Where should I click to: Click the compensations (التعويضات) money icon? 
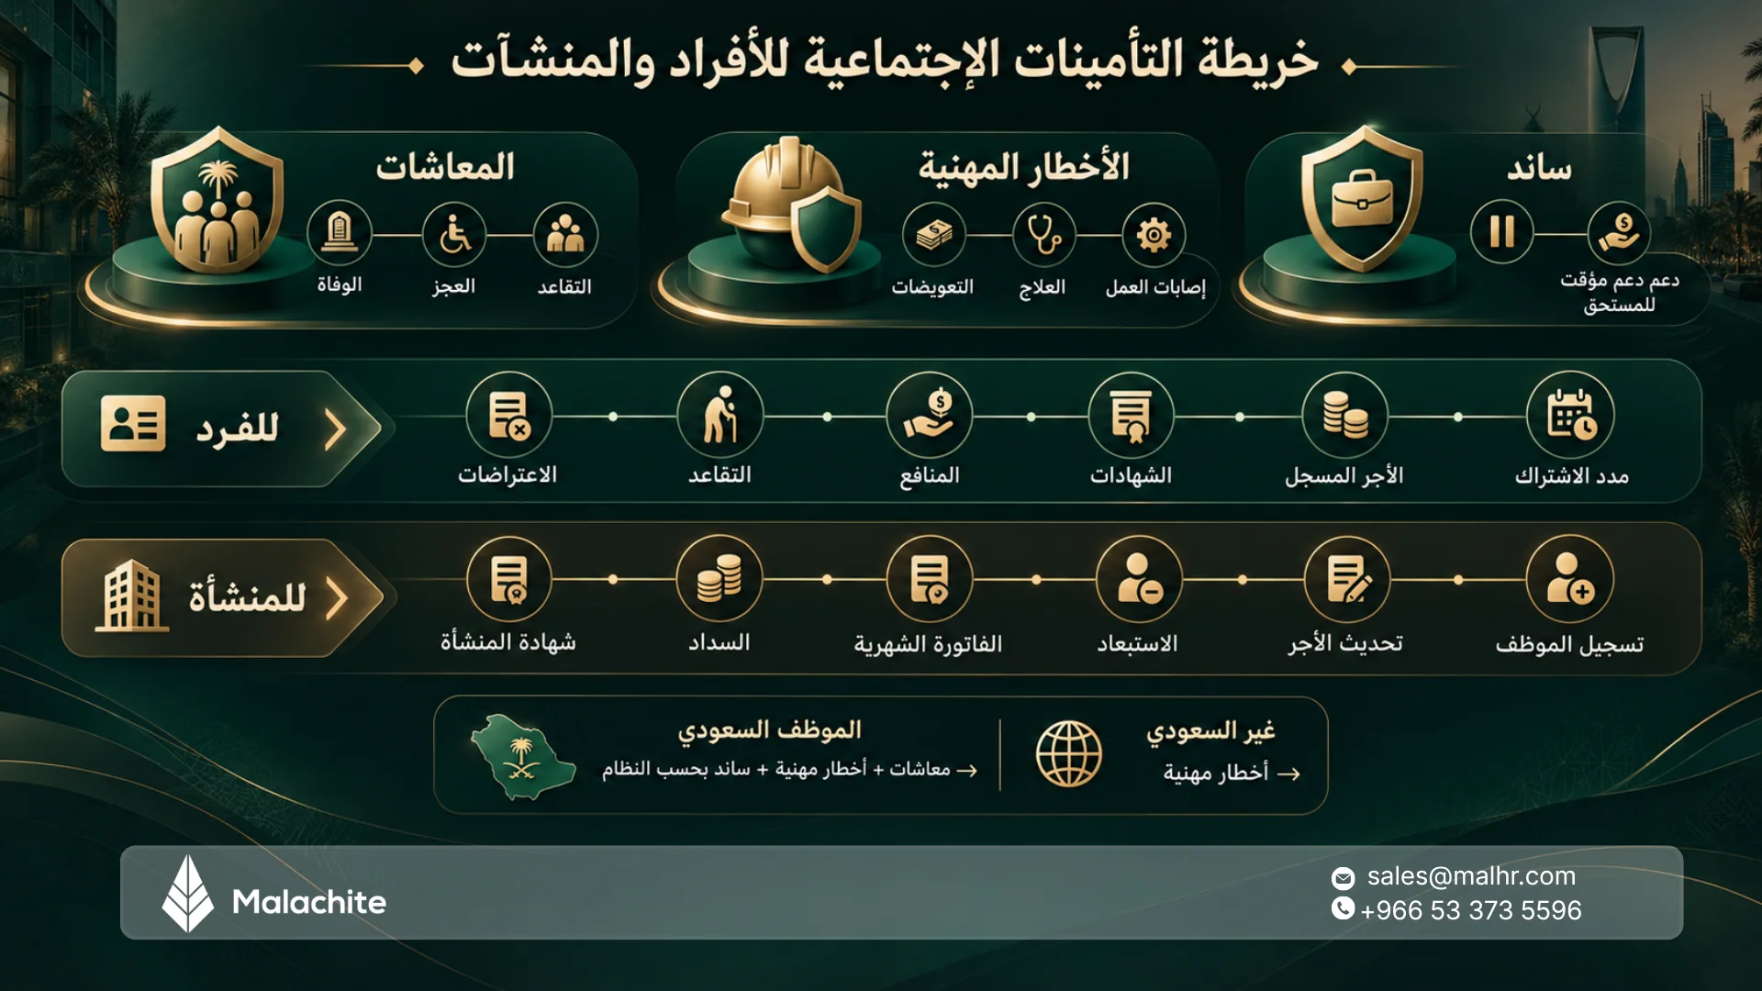[933, 235]
